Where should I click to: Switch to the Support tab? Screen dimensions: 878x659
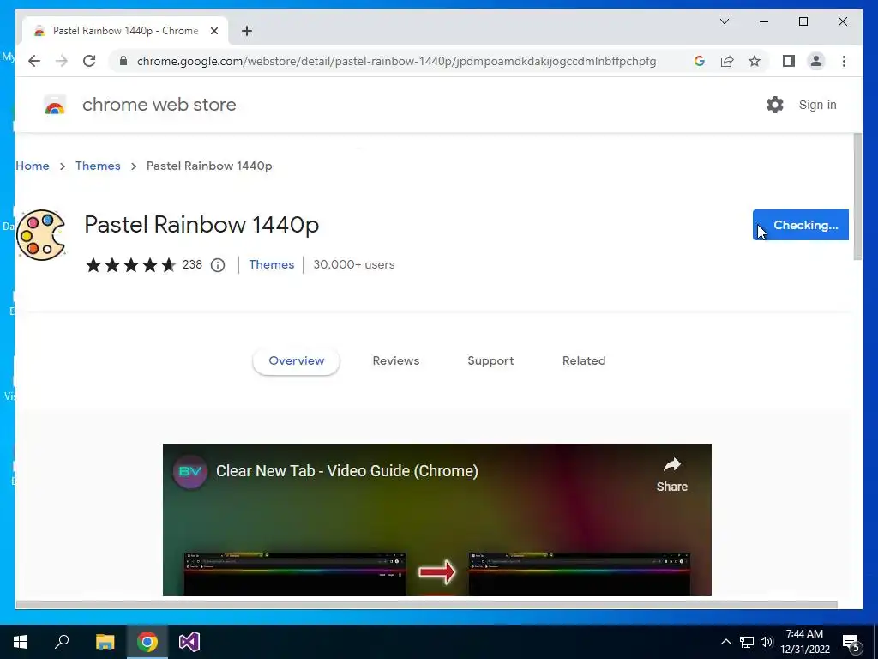[x=490, y=361]
